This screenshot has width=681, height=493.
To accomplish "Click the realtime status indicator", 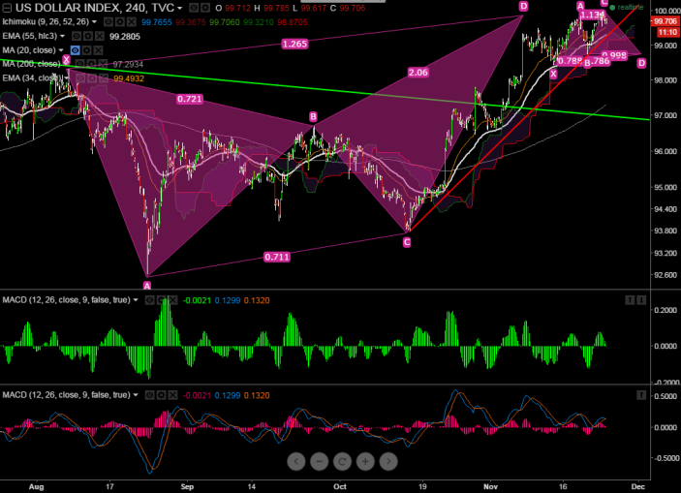I will pos(627,8).
